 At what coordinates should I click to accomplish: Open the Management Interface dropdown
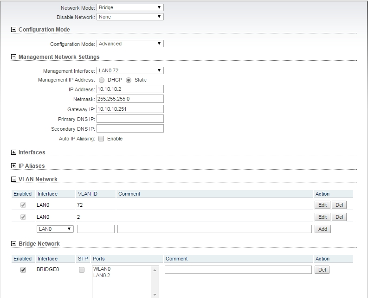coord(130,70)
